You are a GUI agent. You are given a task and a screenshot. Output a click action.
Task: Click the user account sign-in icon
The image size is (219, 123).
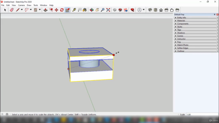(139, 10)
